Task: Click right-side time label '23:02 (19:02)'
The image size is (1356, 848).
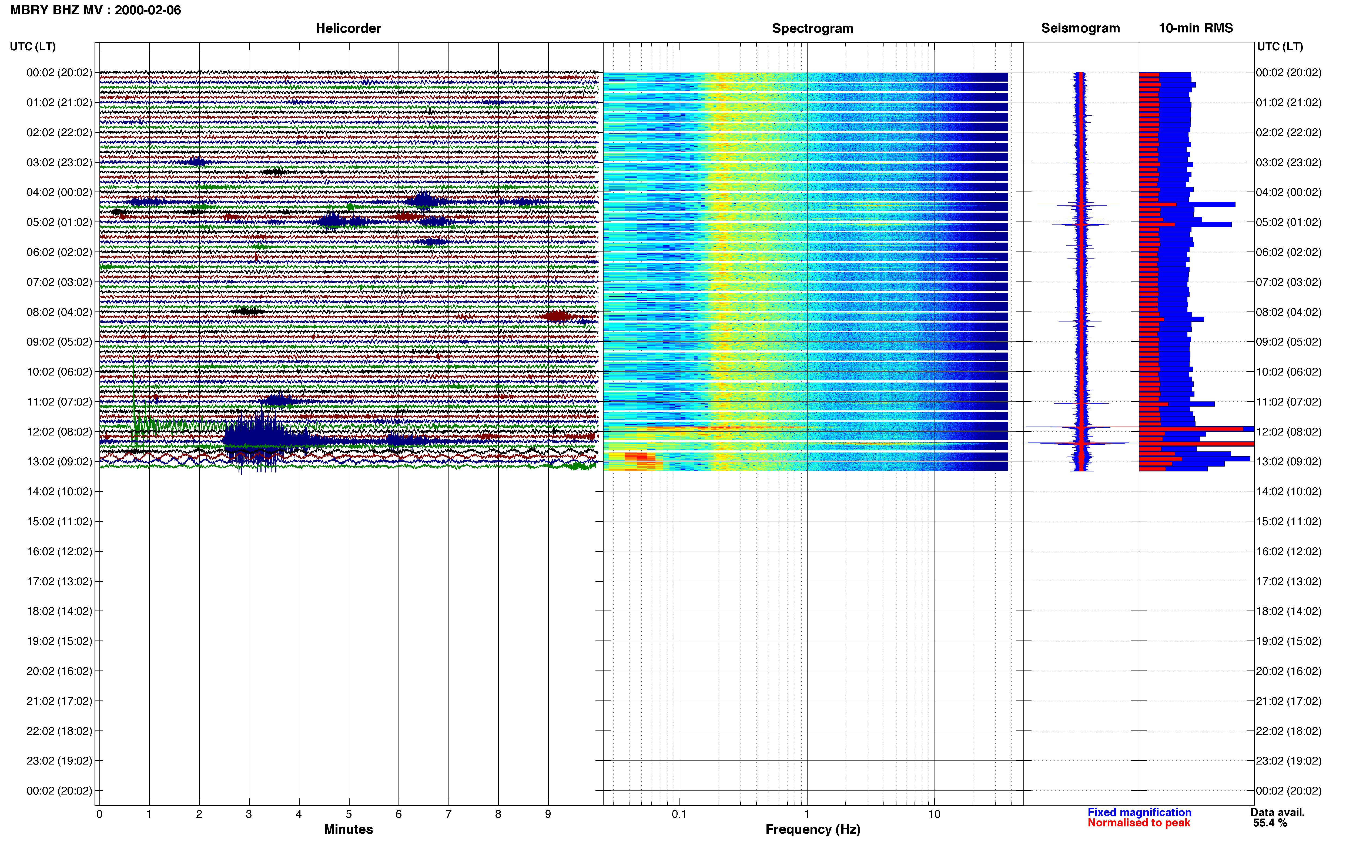Action: click(1288, 760)
